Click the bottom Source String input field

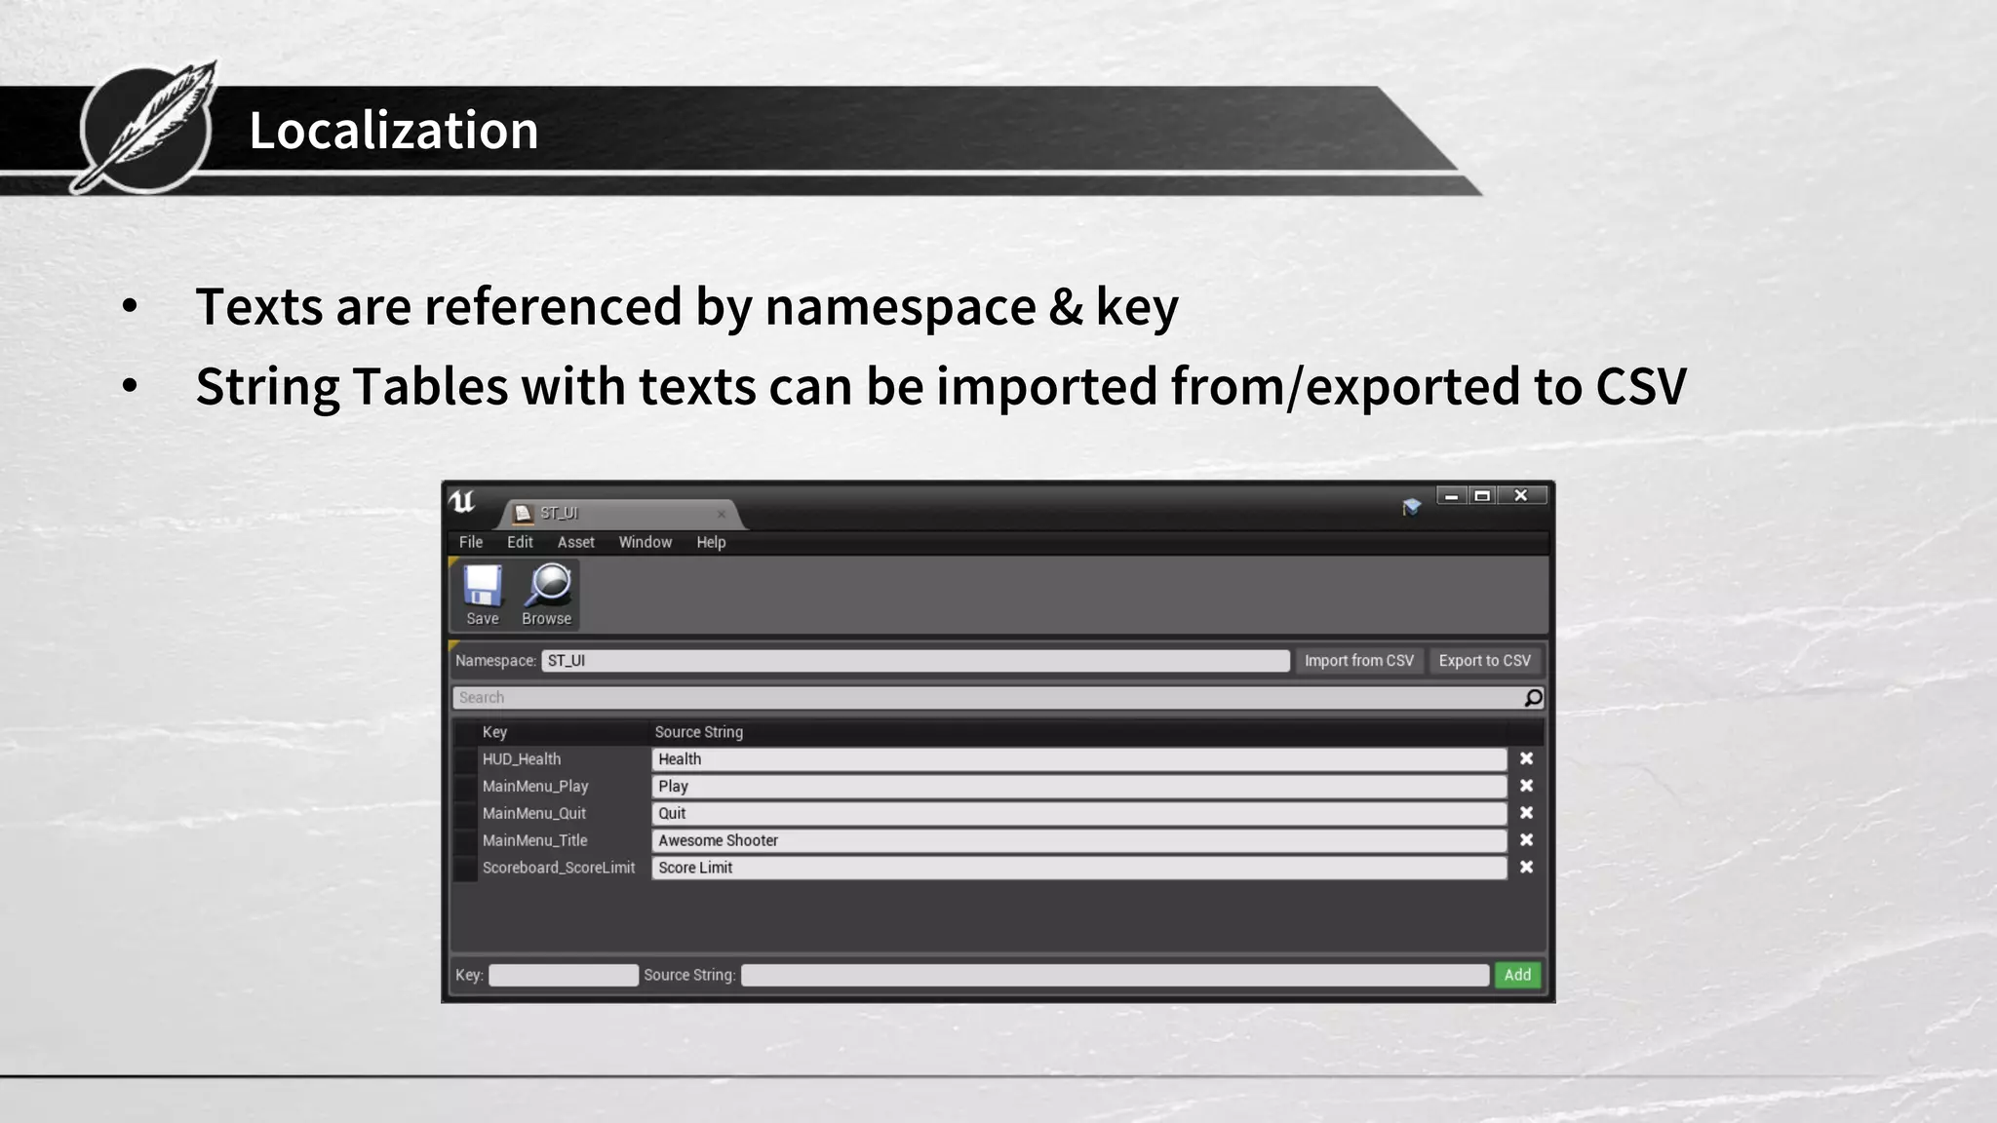coord(1116,975)
